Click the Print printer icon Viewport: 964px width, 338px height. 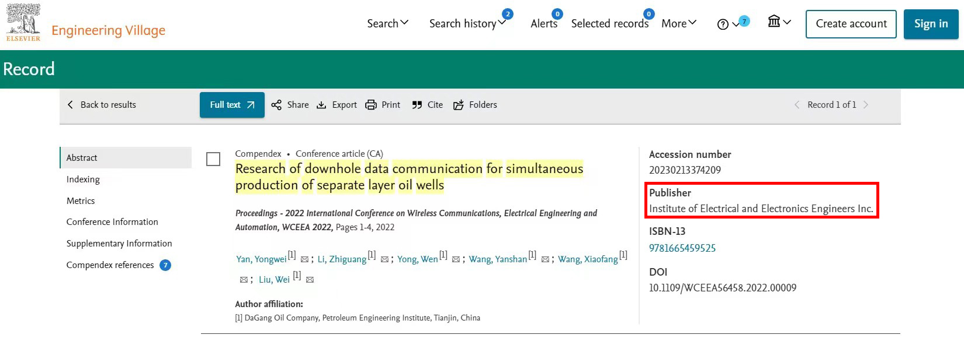coord(371,105)
